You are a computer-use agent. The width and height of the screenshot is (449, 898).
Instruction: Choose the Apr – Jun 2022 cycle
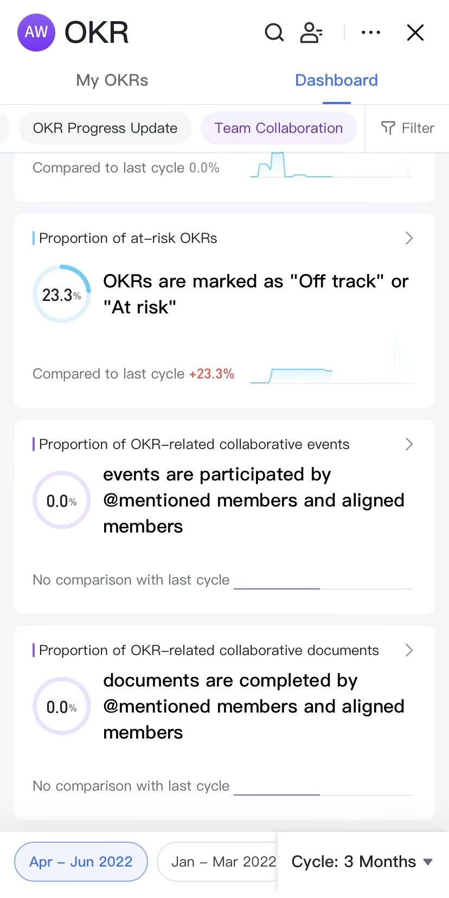click(81, 862)
